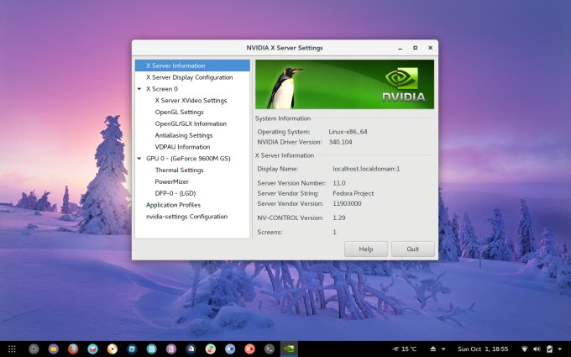Click the Linux-x86_64 operating system value
571x357 pixels.
(348, 132)
